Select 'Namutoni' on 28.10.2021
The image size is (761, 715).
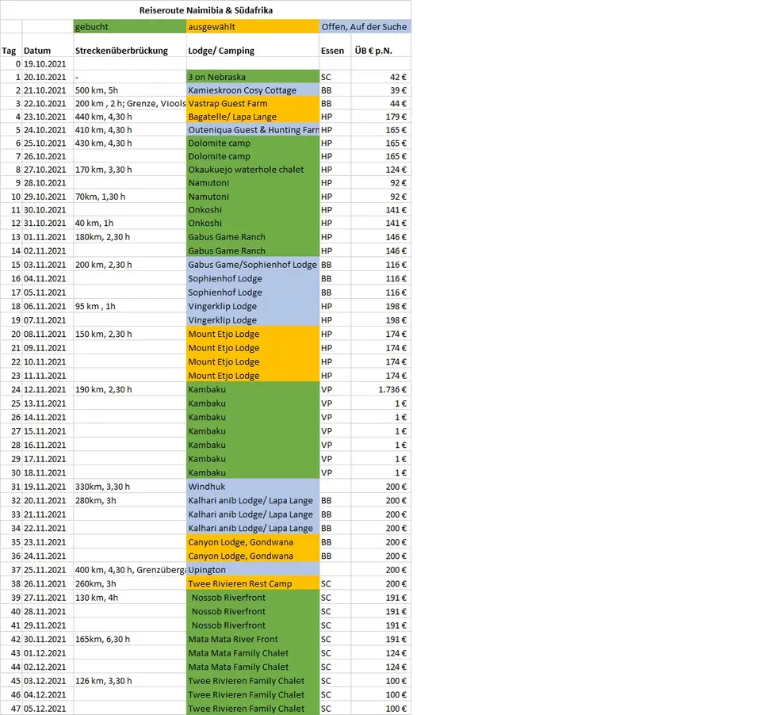click(x=253, y=182)
